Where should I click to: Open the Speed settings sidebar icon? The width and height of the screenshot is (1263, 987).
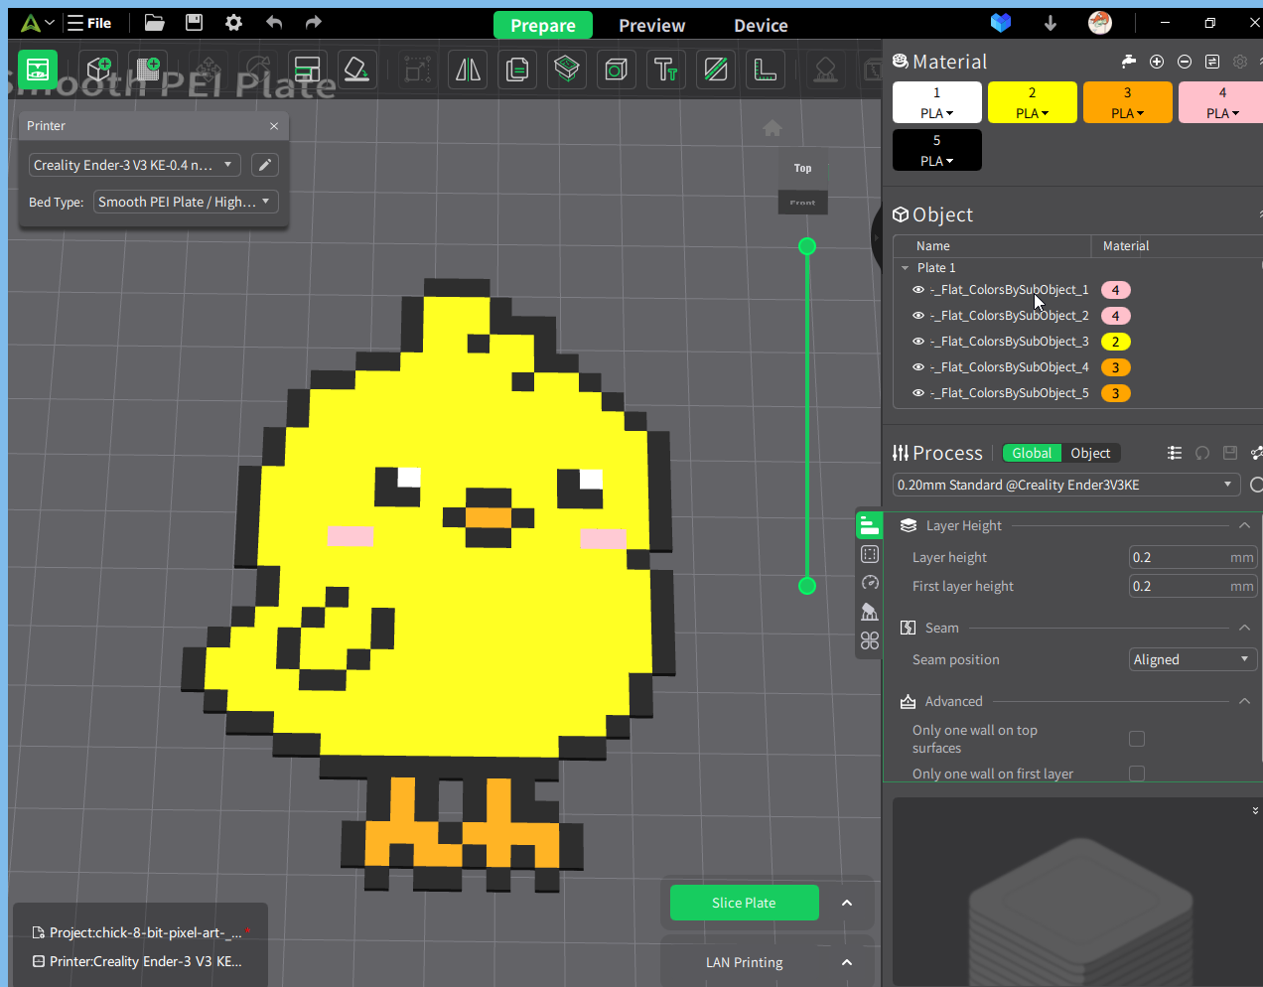[870, 583]
